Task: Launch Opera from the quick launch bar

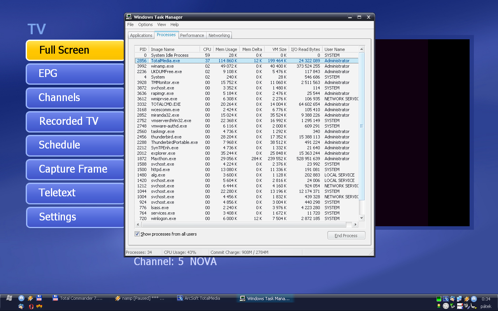Action: tap(31, 306)
